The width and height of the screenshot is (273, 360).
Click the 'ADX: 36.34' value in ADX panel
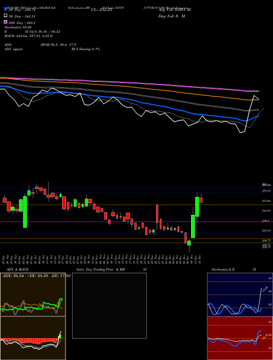(13, 275)
